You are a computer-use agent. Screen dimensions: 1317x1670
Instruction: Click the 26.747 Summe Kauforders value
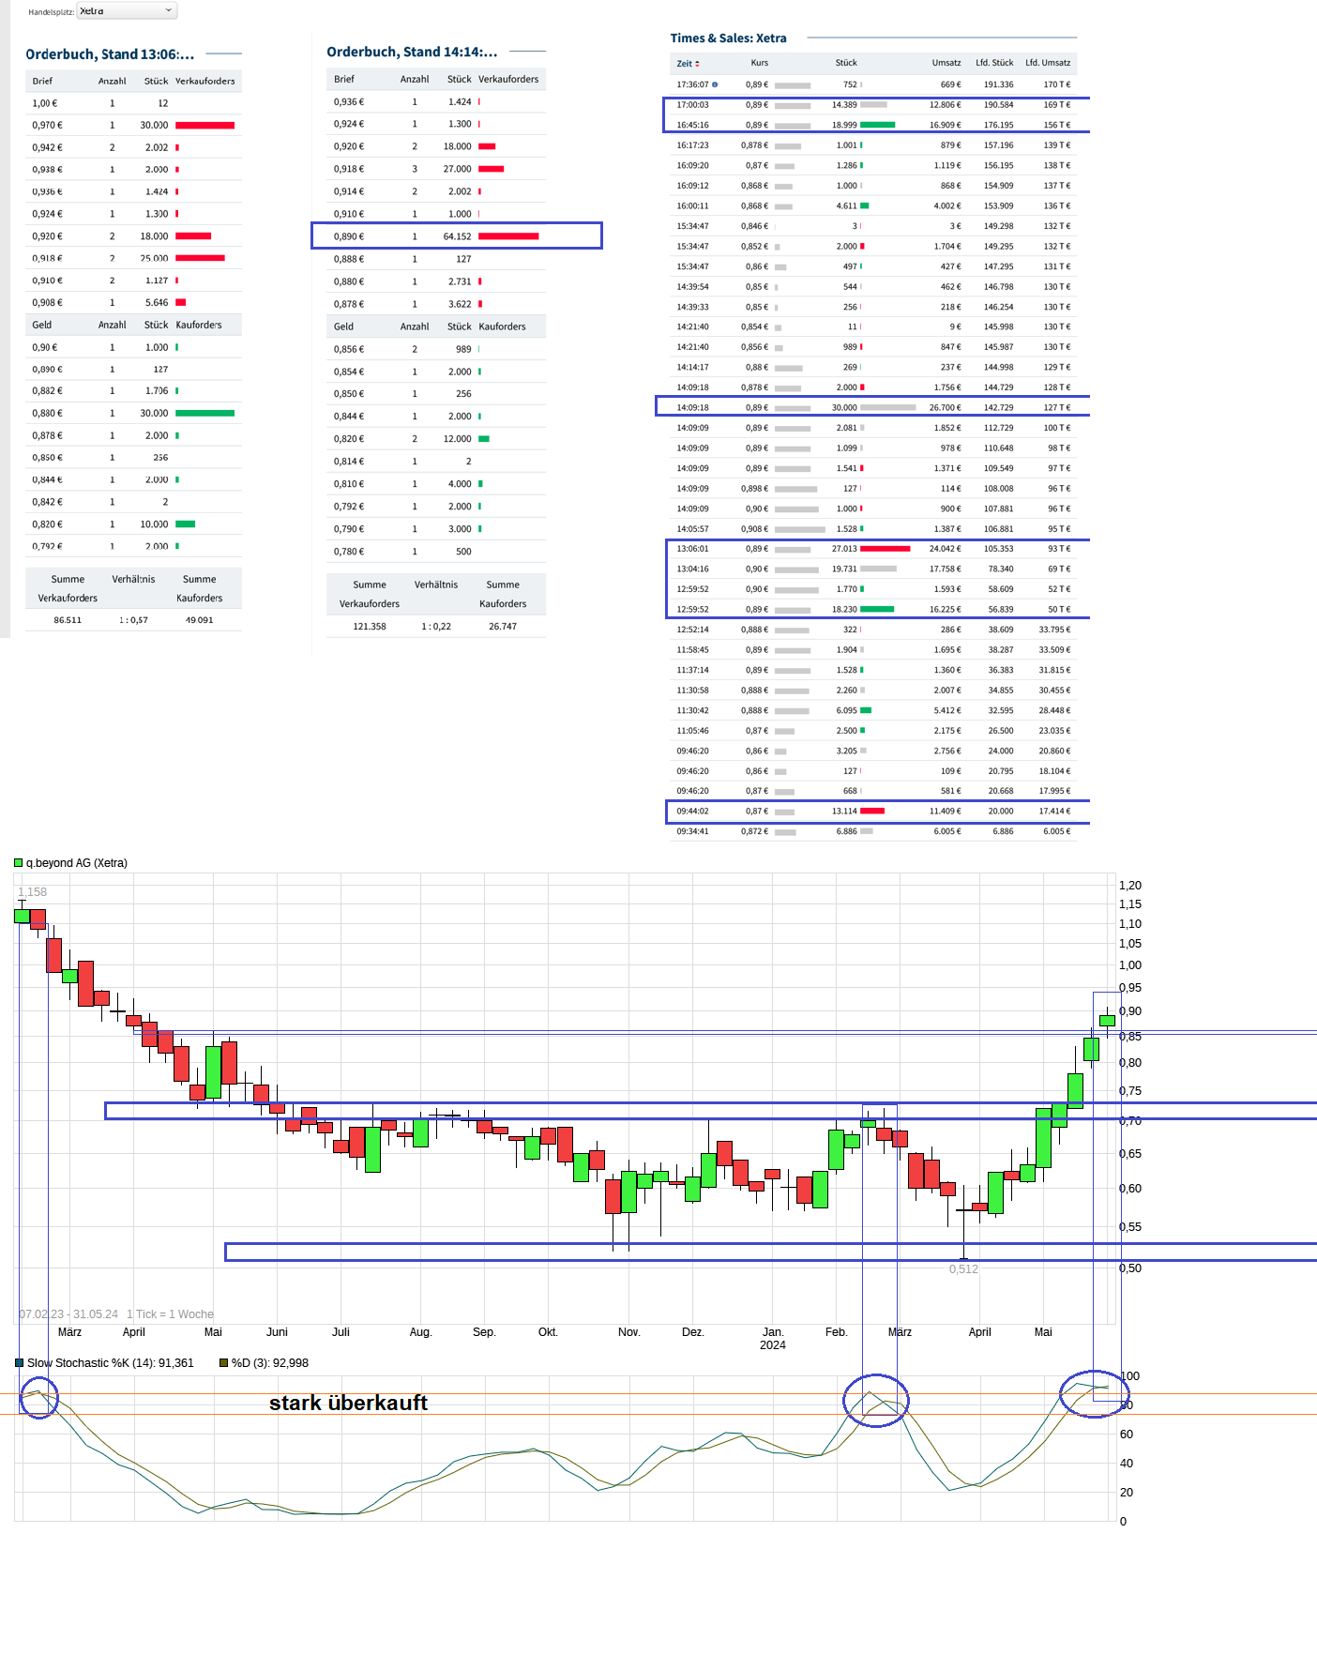tap(503, 627)
